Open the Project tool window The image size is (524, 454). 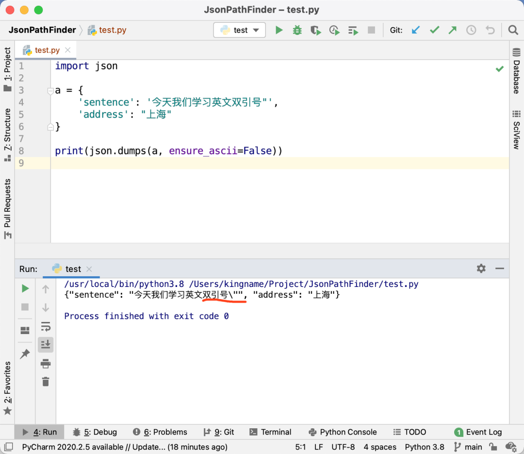[x=7, y=69]
